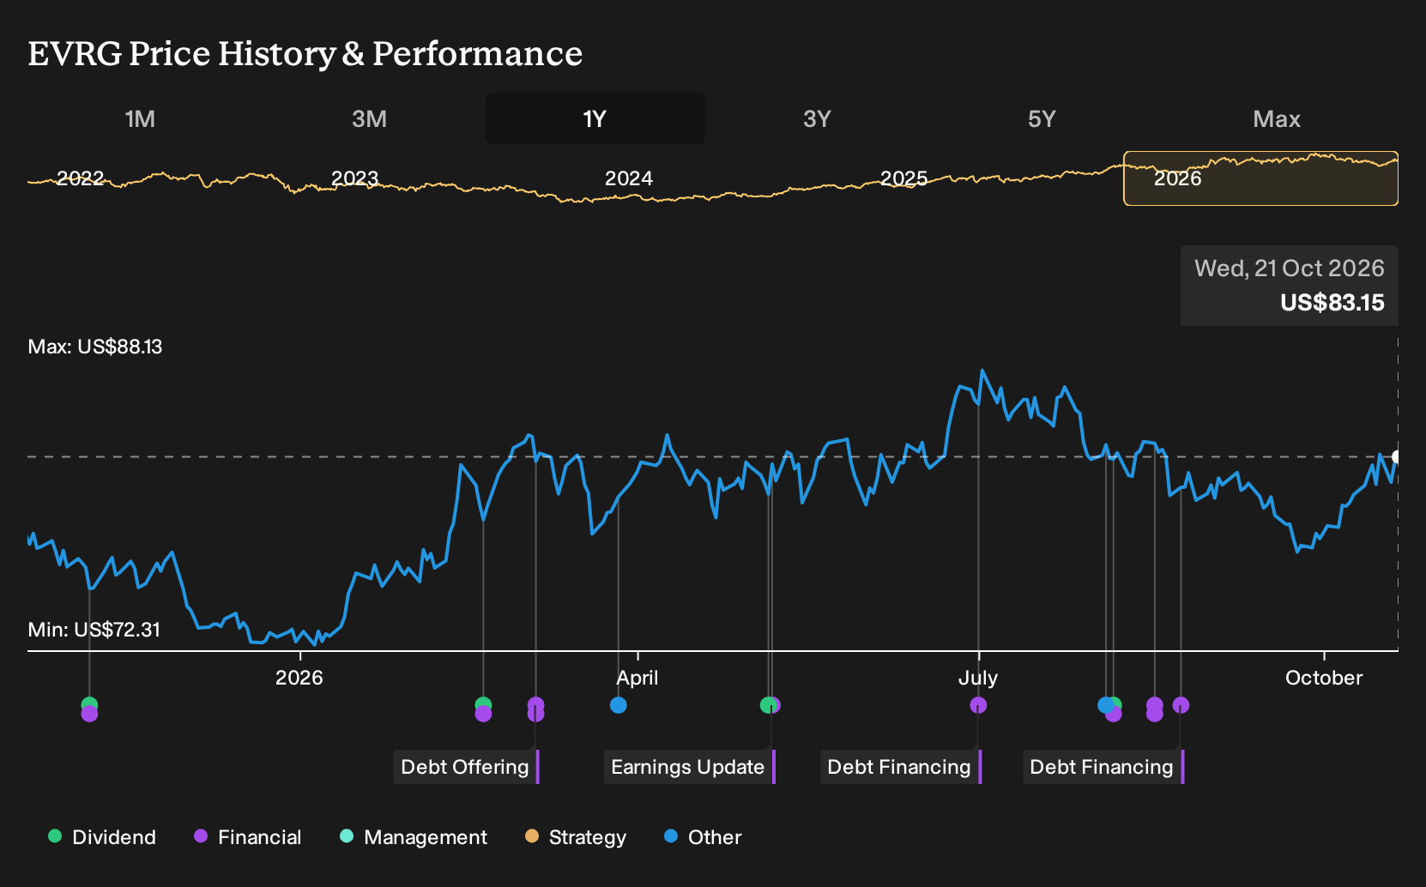1426x887 pixels.
Task: Click the 'Max: US$88.13' label
Action: click(x=95, y=347)
